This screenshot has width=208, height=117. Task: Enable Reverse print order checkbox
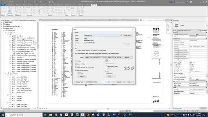pyautogui.click(x=106, y=66)
